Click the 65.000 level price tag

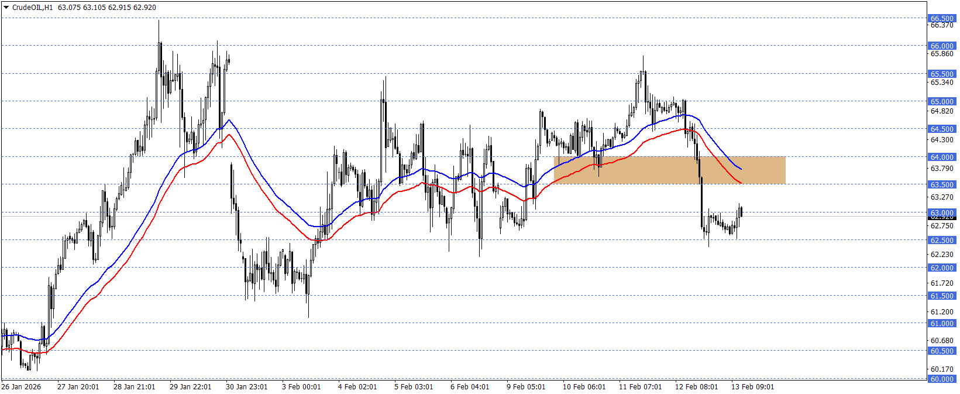[942, 101]
